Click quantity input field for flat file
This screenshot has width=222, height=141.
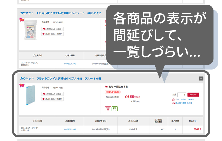(182, 95)
